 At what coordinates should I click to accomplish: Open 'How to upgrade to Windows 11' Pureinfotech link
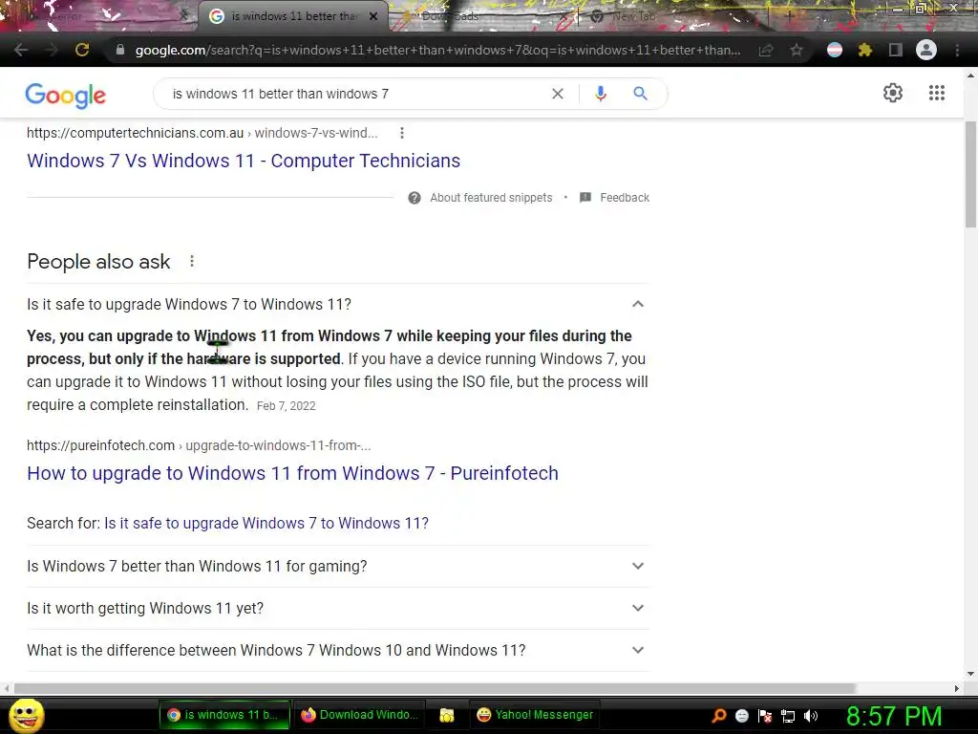(x=292, y=474)
